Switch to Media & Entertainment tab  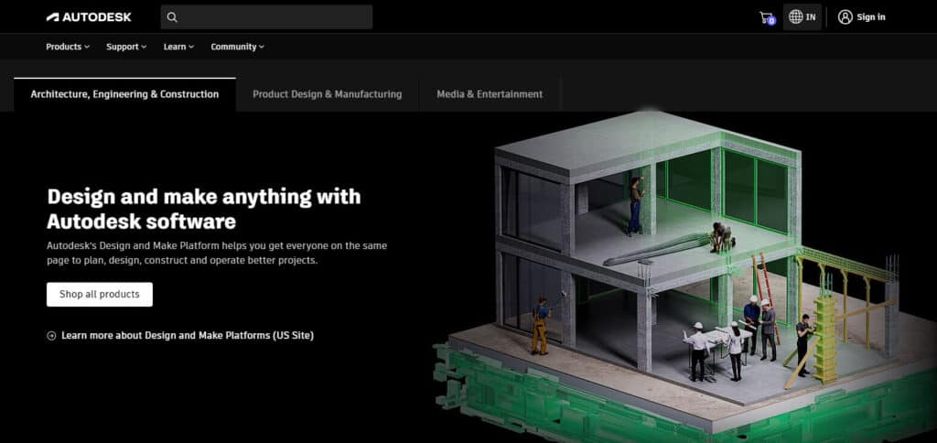[490, 94]
